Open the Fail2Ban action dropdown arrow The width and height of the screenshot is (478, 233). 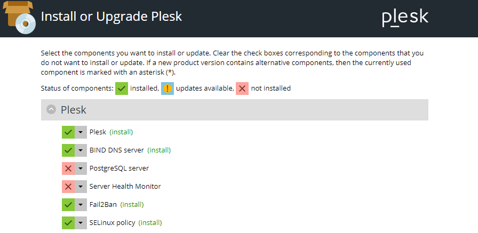81,205
